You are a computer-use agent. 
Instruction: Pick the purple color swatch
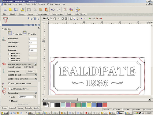coord(68,105)
